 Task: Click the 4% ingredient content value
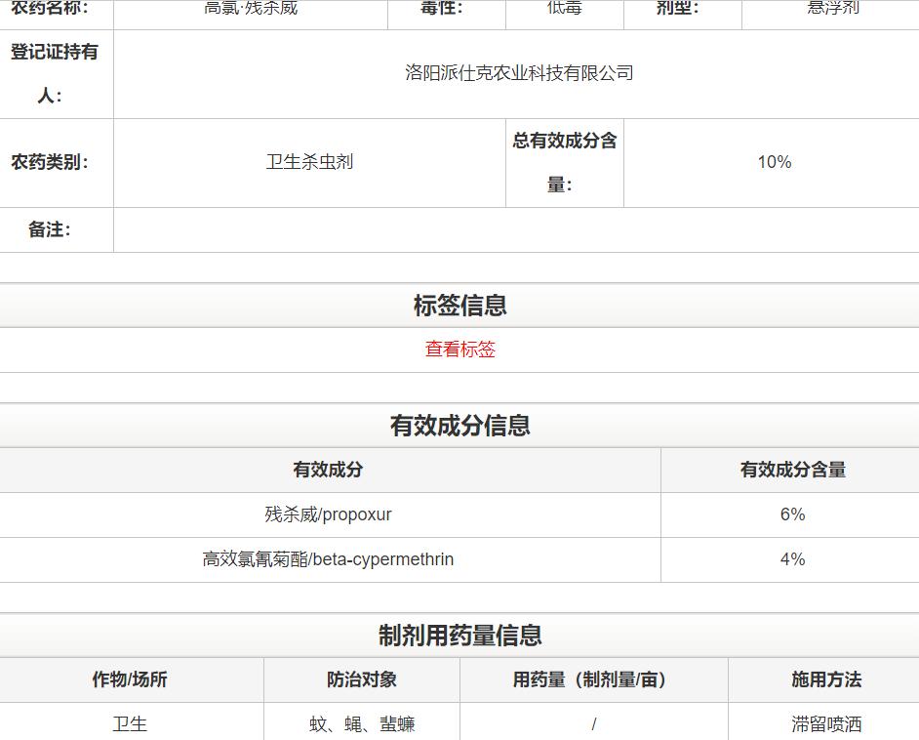pos(789,559)
